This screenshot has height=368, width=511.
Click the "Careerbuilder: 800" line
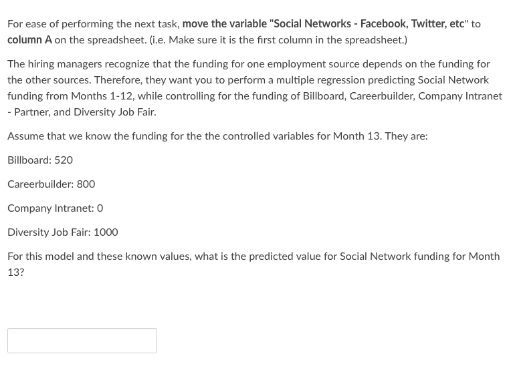point(51,184)
